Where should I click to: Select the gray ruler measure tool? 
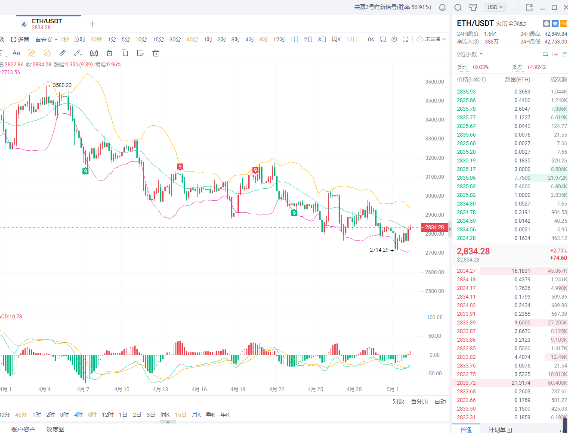pyautogui.click(x=63, y=53)
